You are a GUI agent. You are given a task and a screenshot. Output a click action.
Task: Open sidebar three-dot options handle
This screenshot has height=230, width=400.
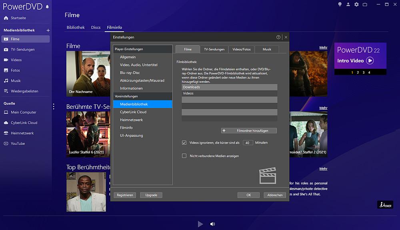pos(54,106)
